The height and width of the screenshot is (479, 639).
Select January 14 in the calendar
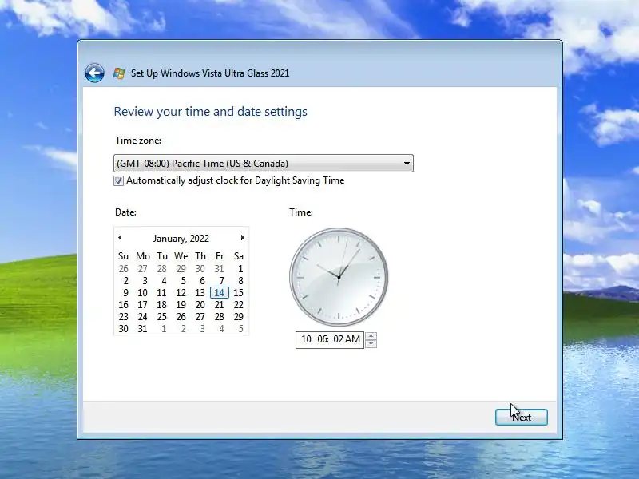coord(219,292)
